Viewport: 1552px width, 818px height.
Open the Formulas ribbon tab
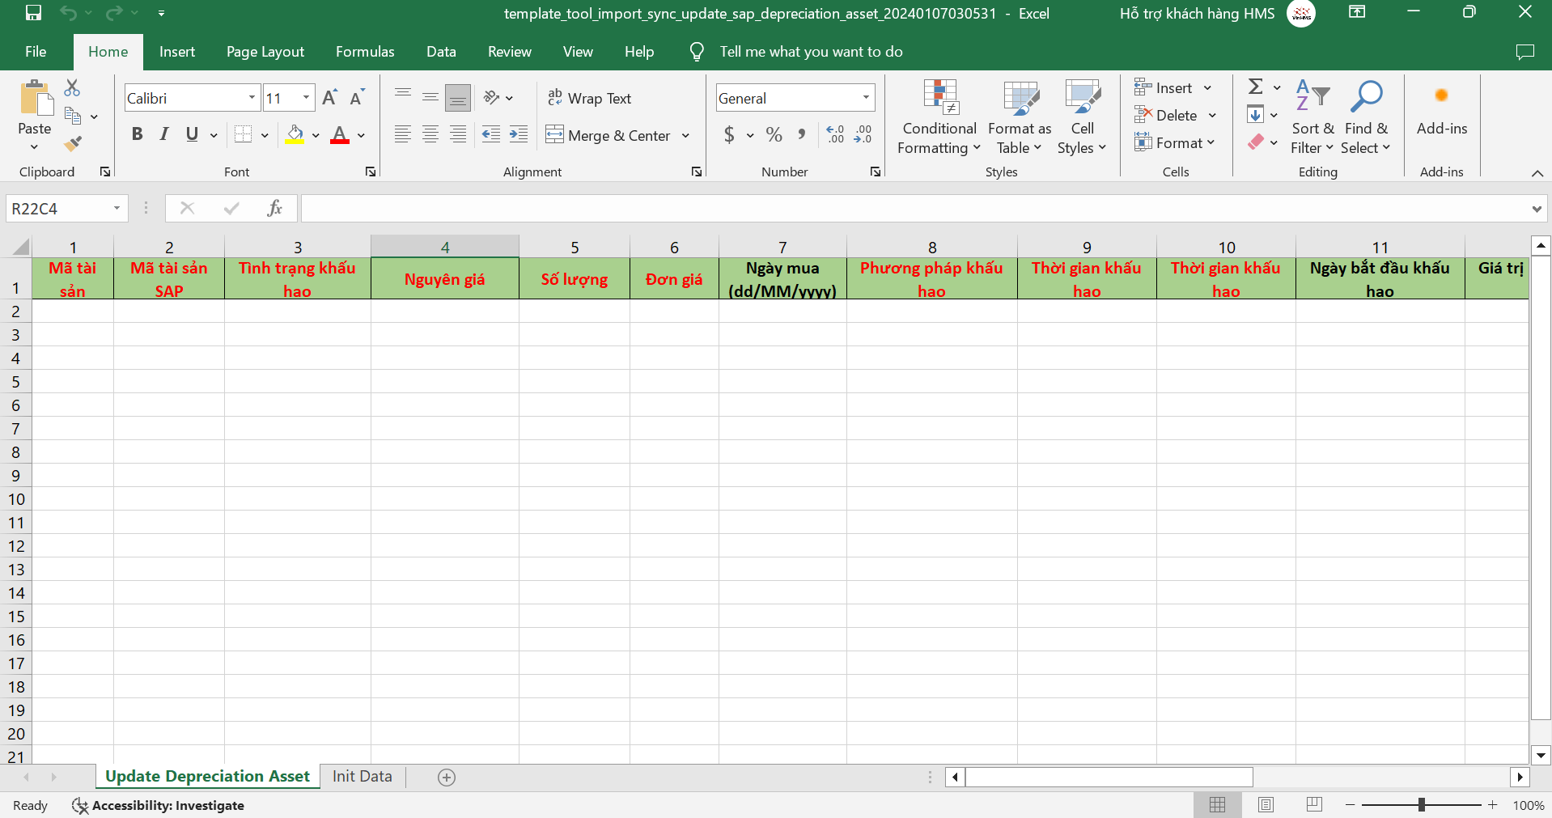[x=365, y=52]
